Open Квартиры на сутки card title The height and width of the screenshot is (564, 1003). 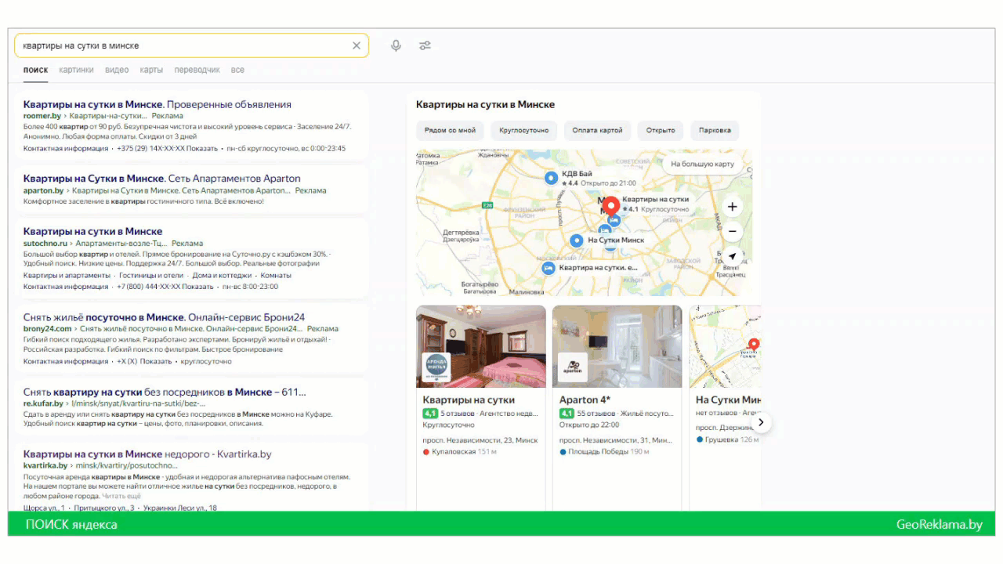[x=469, y=399]
